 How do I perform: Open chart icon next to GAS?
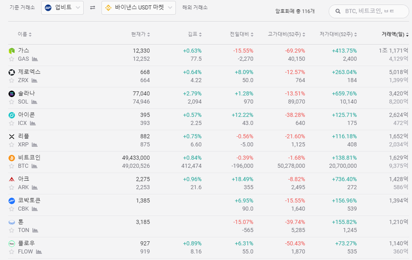pyautogui.click(x=35, y=59)
